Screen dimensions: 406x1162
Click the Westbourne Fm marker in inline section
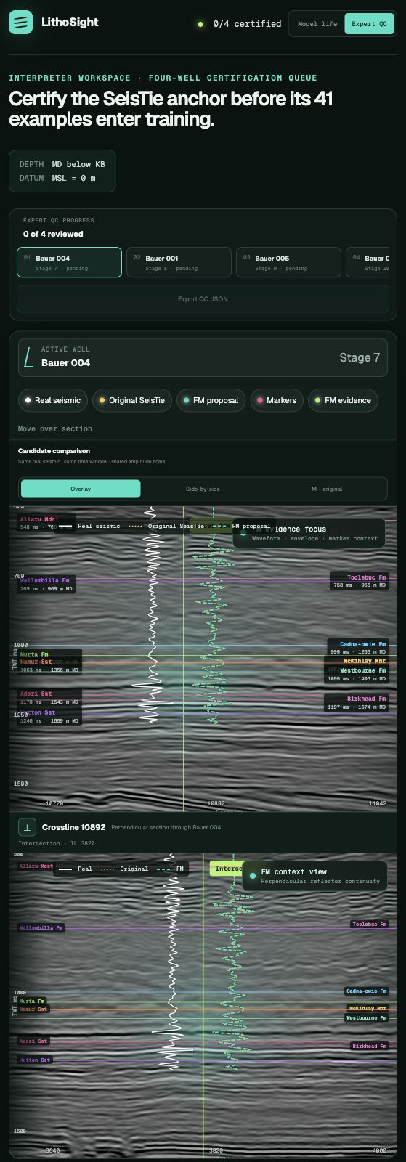click(x=357, y=675)
